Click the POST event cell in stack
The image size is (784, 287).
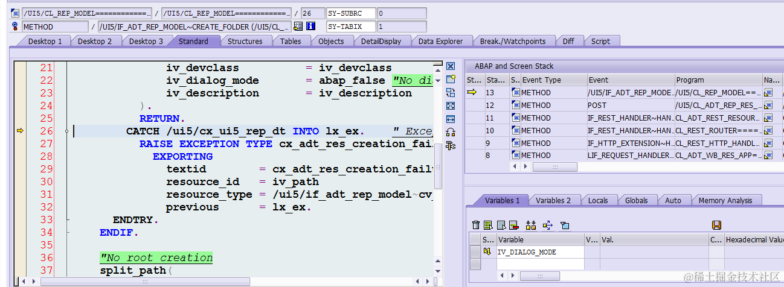pyautogui.click(x=631, y=105)
